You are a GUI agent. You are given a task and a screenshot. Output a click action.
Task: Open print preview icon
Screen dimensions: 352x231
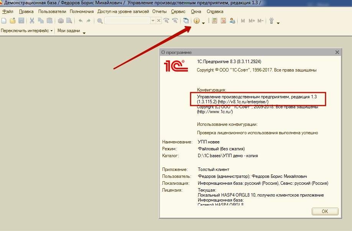click(x=69, y=21)
